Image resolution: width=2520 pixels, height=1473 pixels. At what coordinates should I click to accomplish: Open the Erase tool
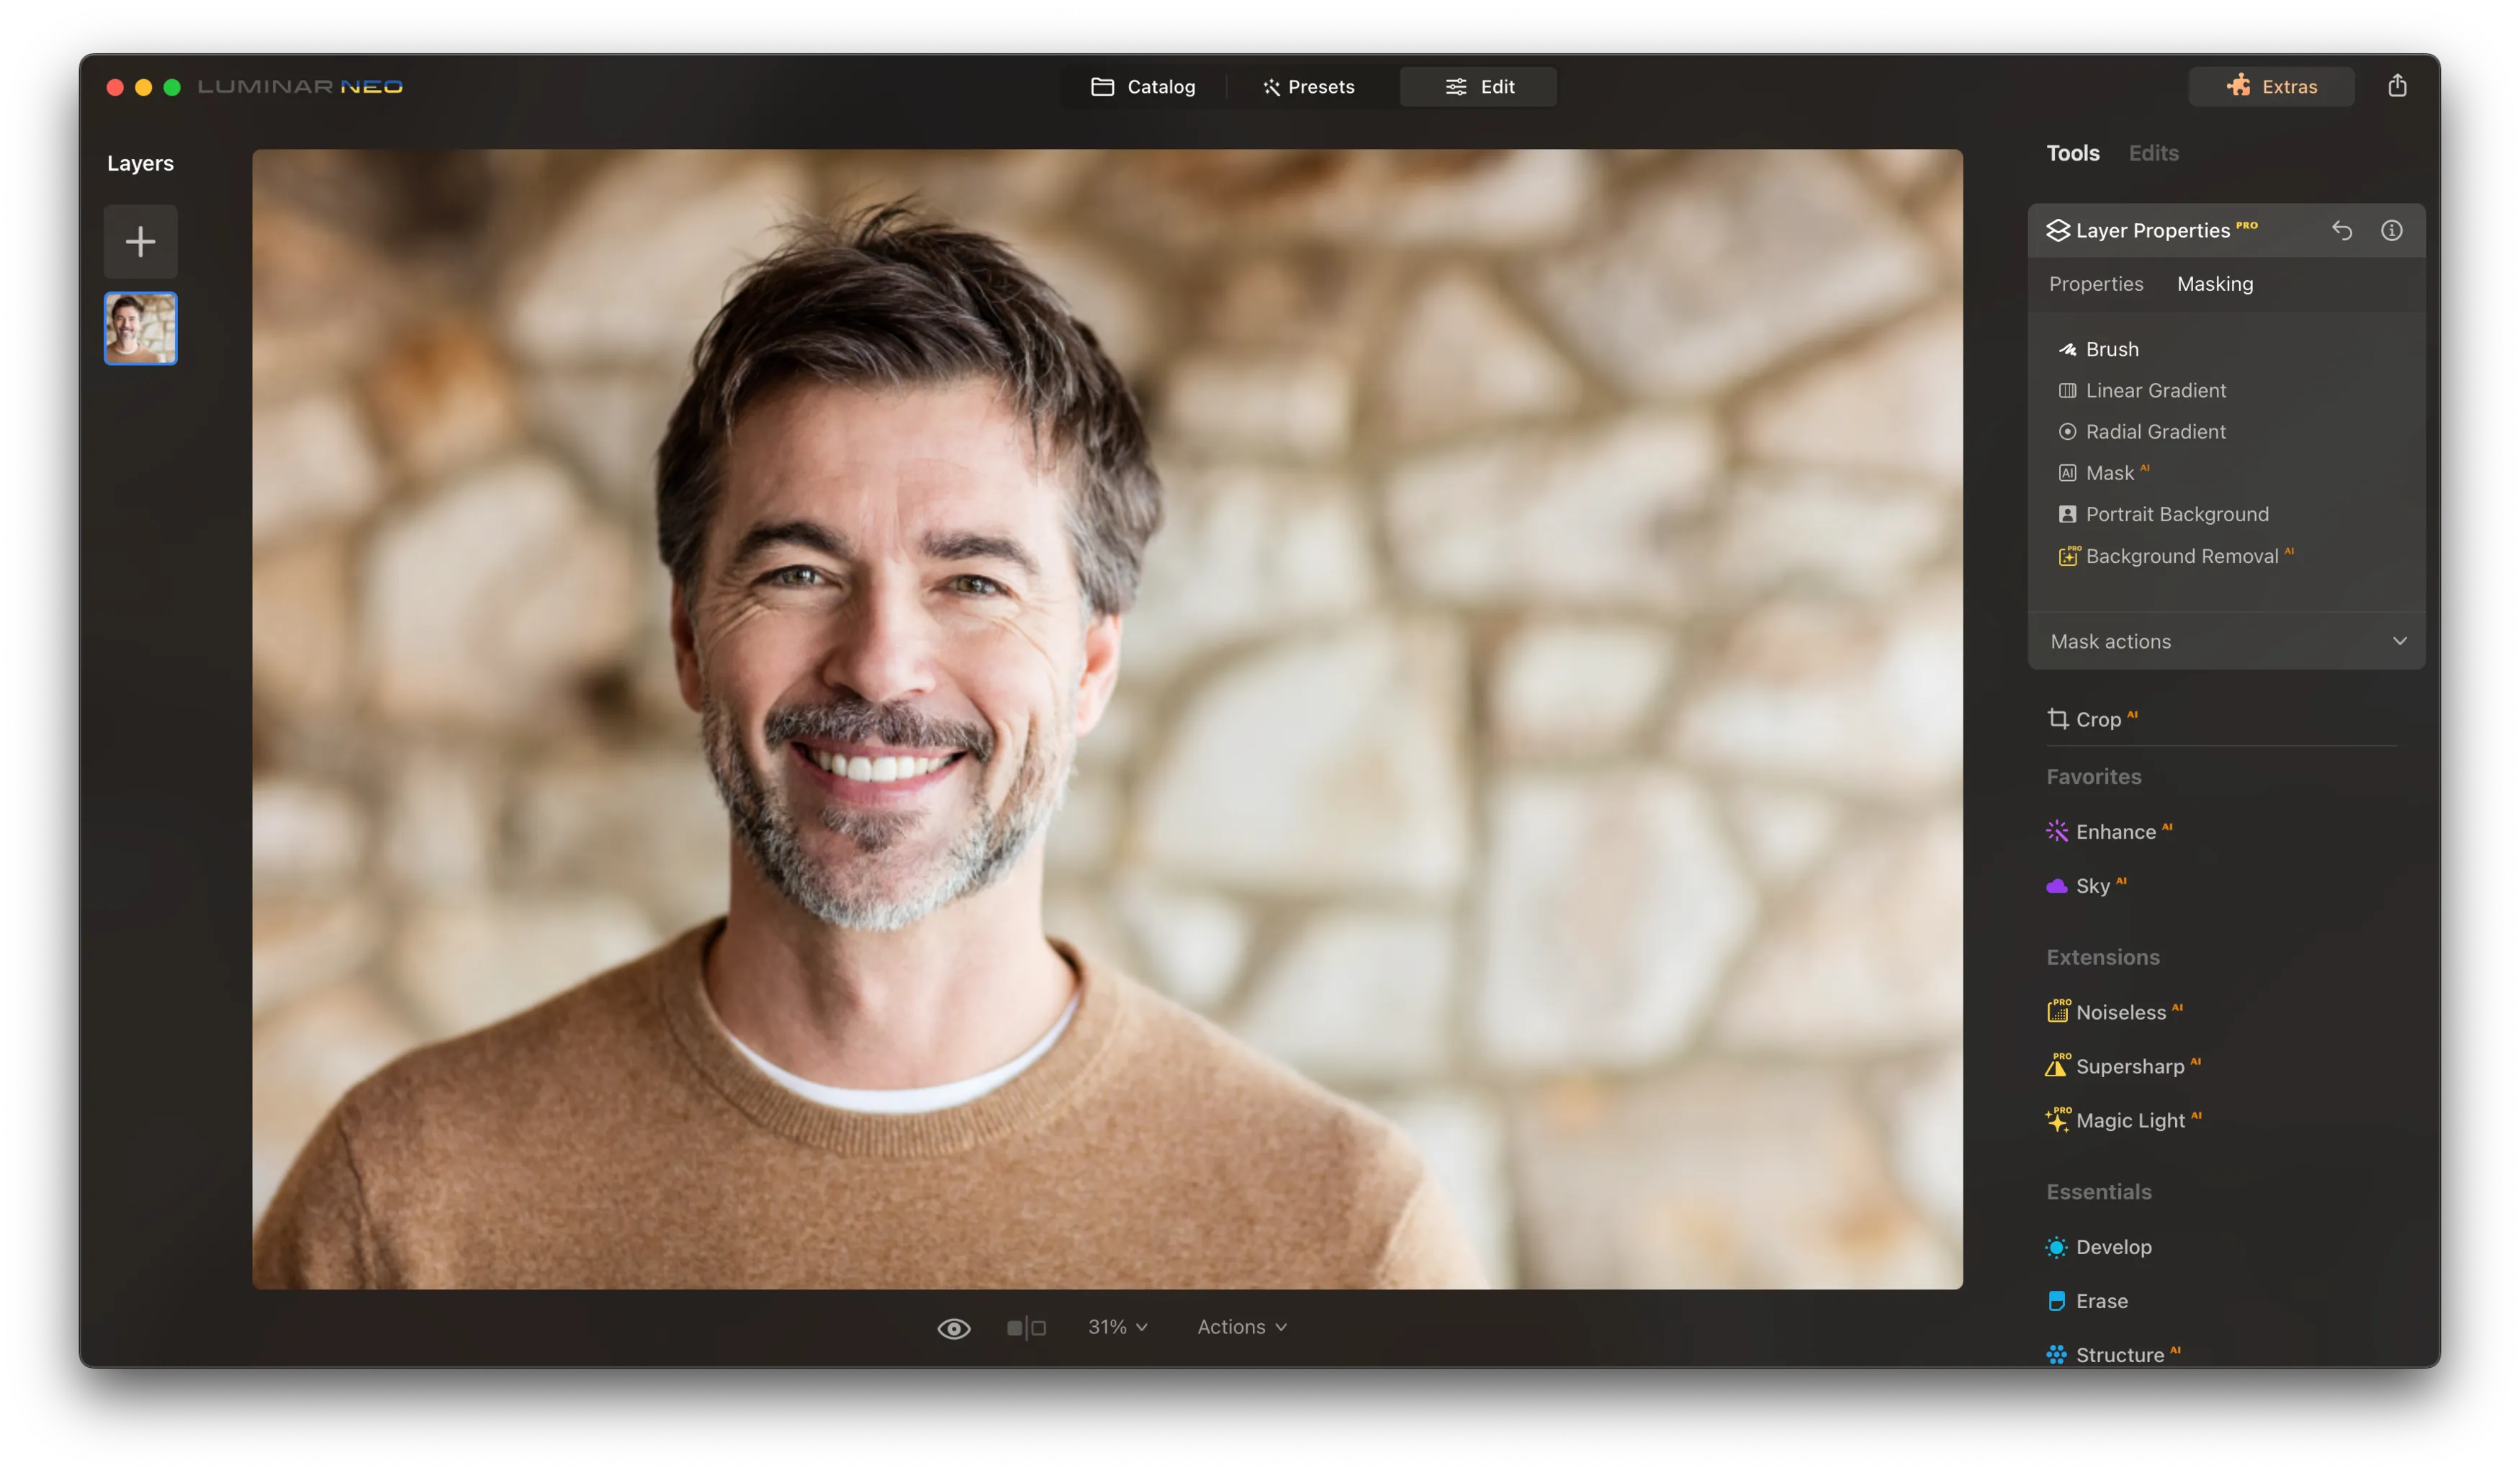coord(2100,1301)
